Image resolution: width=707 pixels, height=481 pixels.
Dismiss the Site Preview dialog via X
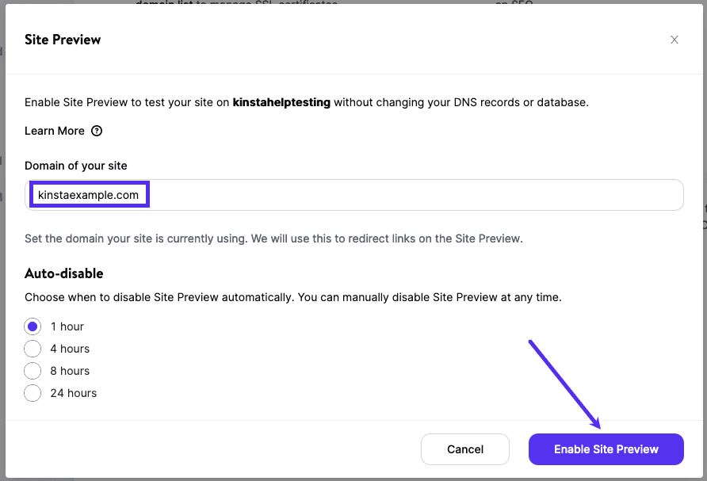point(675,40)
